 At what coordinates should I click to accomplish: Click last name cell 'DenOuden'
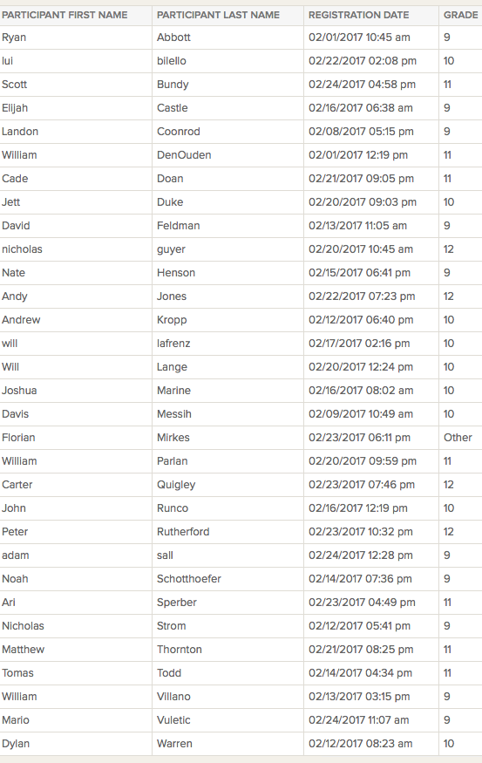pos(184,155)
